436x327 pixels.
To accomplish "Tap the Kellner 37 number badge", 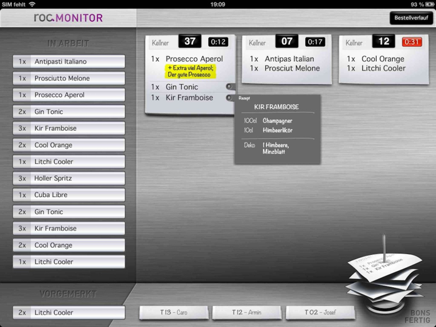I will [189, 41].
